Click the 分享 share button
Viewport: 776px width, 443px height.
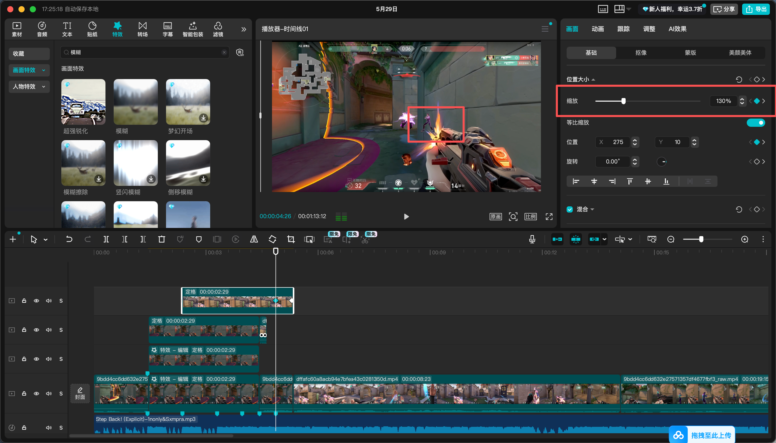point(724,9)
